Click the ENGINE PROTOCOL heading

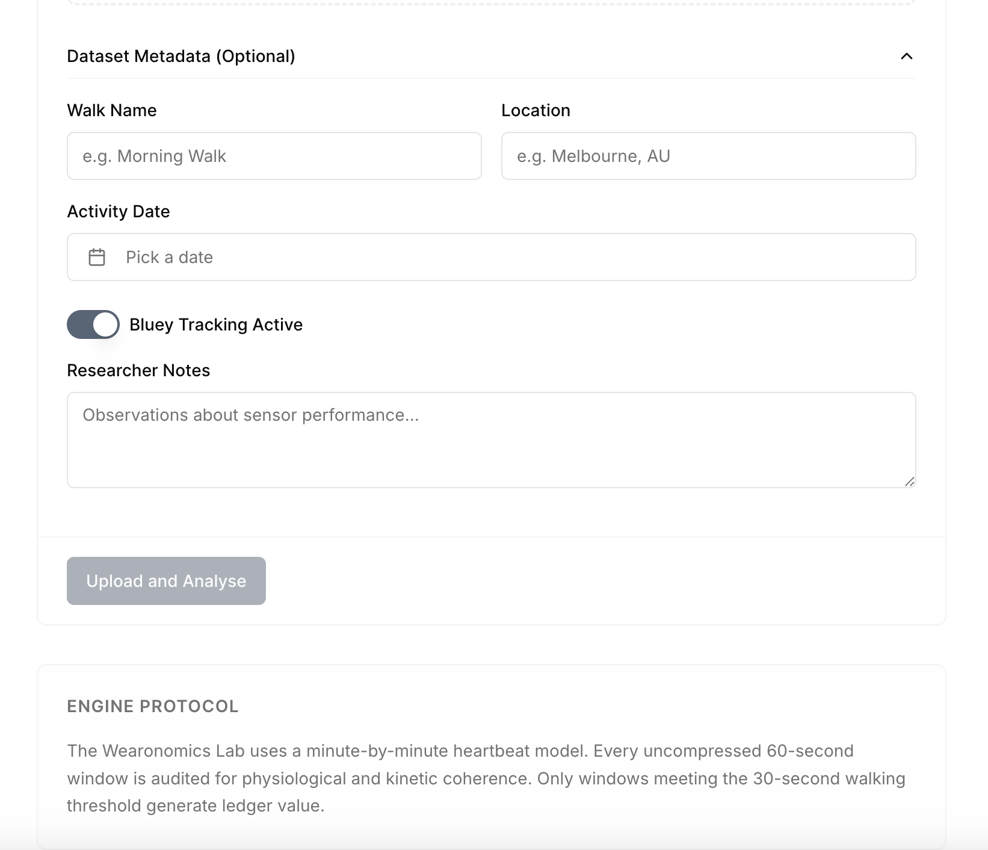click(153, 706)
